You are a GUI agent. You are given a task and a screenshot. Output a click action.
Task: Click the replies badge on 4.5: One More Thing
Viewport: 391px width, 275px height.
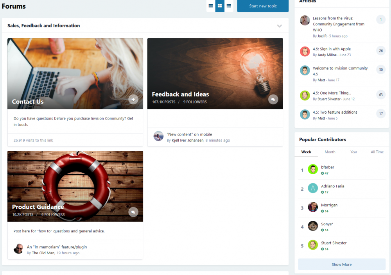point(380,95)
